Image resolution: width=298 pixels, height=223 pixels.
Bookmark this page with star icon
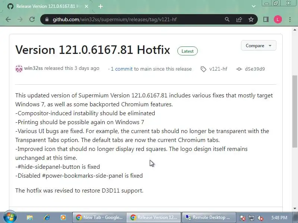(251, 19)
